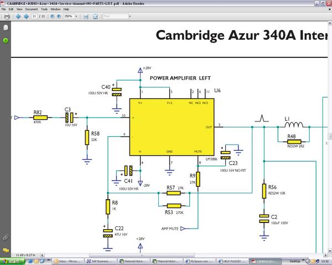Viewport: 332px width, 265px height.
Task: Click the page size 11.69 x 8.27 in
Action: pyautogui.click(x=25, y=255)
